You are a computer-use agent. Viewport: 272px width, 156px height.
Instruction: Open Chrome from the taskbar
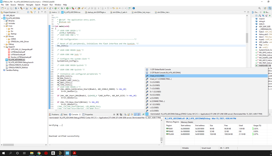click(x=39, y=153)
